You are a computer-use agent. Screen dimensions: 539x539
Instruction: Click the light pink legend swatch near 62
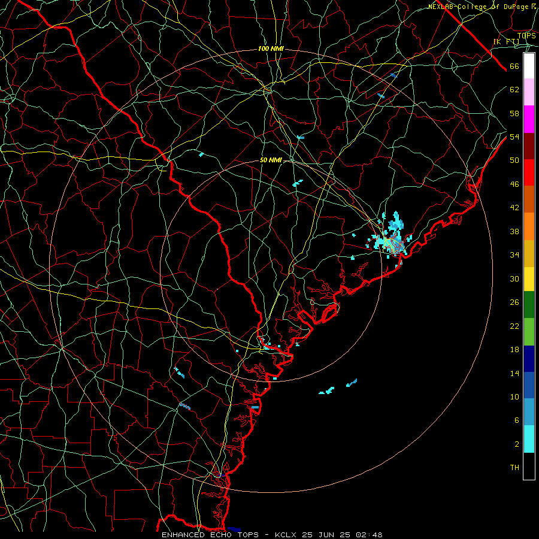pyautogui.click(x=529, y=92)
